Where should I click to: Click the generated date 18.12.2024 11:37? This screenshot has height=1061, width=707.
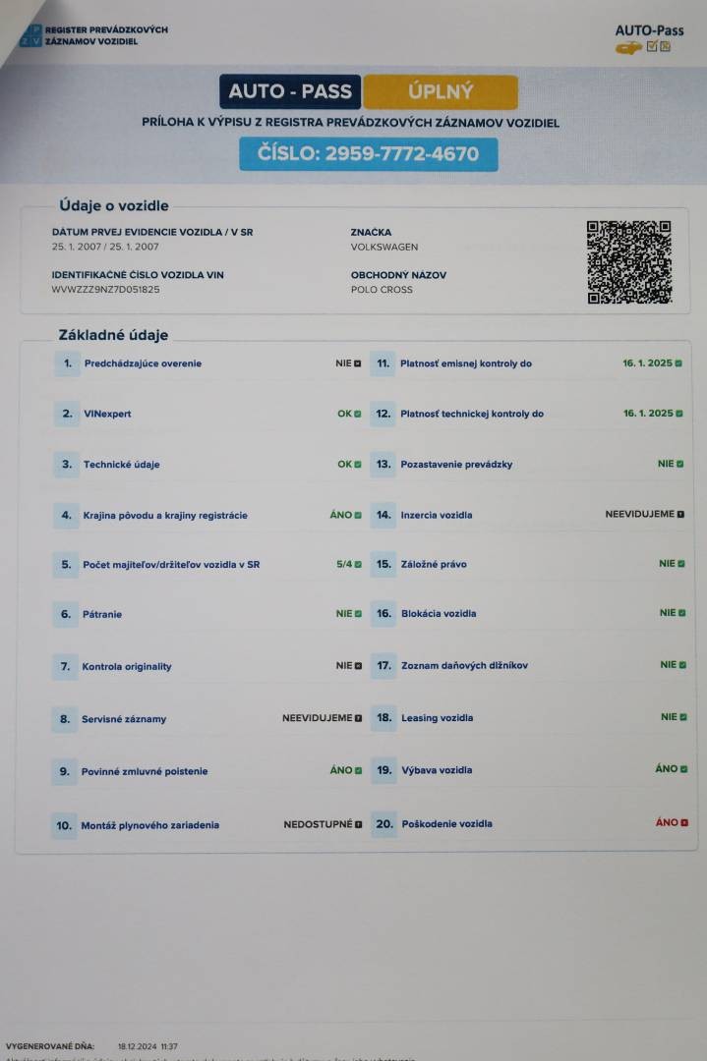tap(147, 1046)
